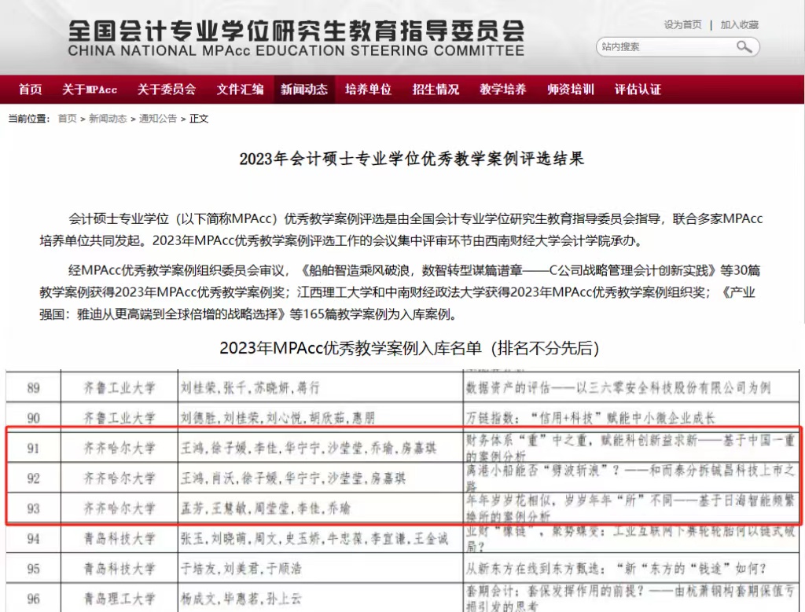The height and width of the screenshot is (612, 805).
Task: Click 加入收藏 link at top
Action: (739, 25)
